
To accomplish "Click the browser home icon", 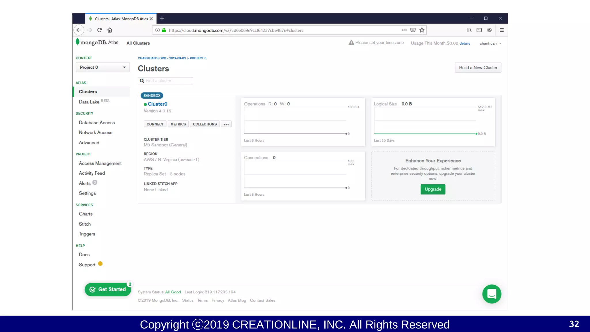I will [110, 30].
